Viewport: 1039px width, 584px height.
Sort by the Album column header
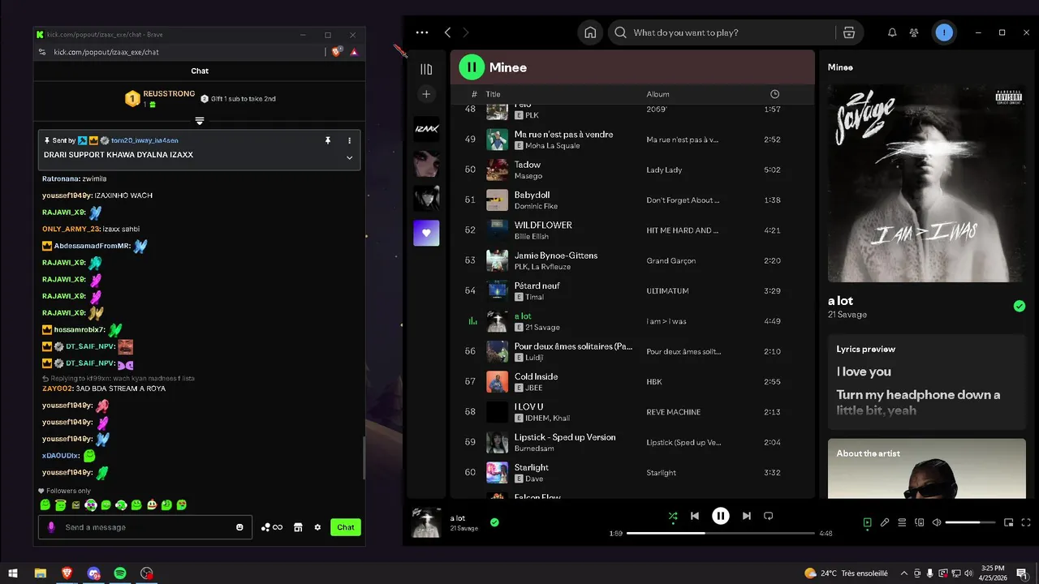(x=657, y=94)
